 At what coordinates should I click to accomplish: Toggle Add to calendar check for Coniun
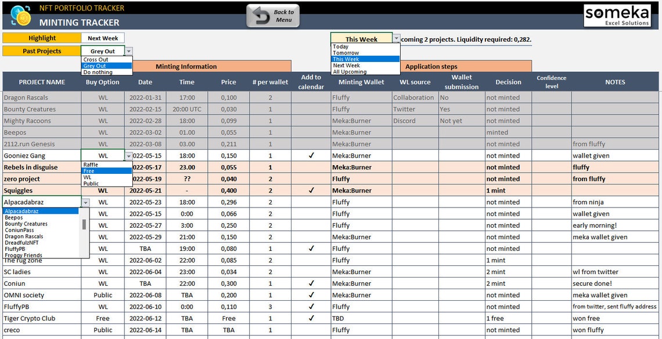tap(310, 283)
